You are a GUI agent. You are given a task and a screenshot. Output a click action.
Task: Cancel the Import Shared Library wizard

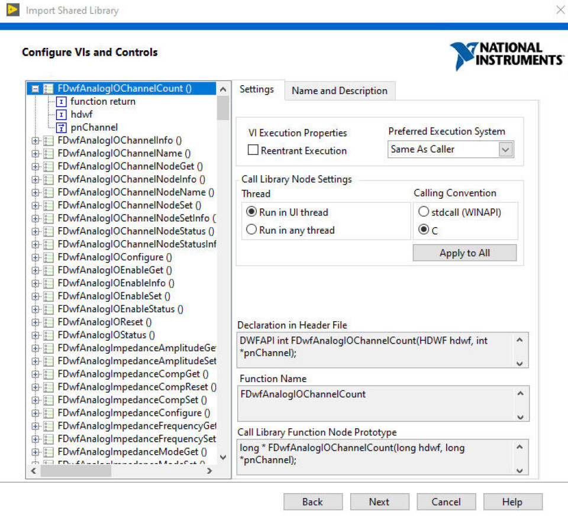pyautogui.click(x=446, y=502)
